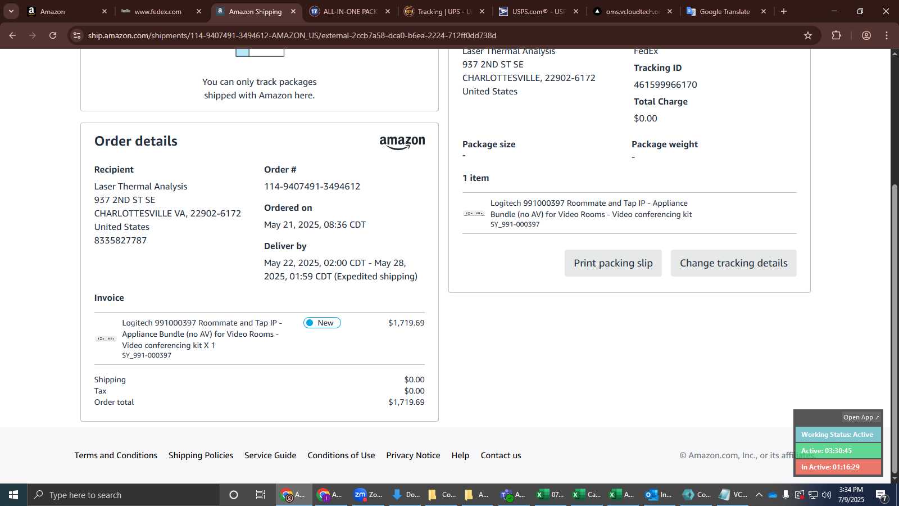
Task: Open the Excel window labeled 07 on taskbar
Action: (x=550, y=495)
